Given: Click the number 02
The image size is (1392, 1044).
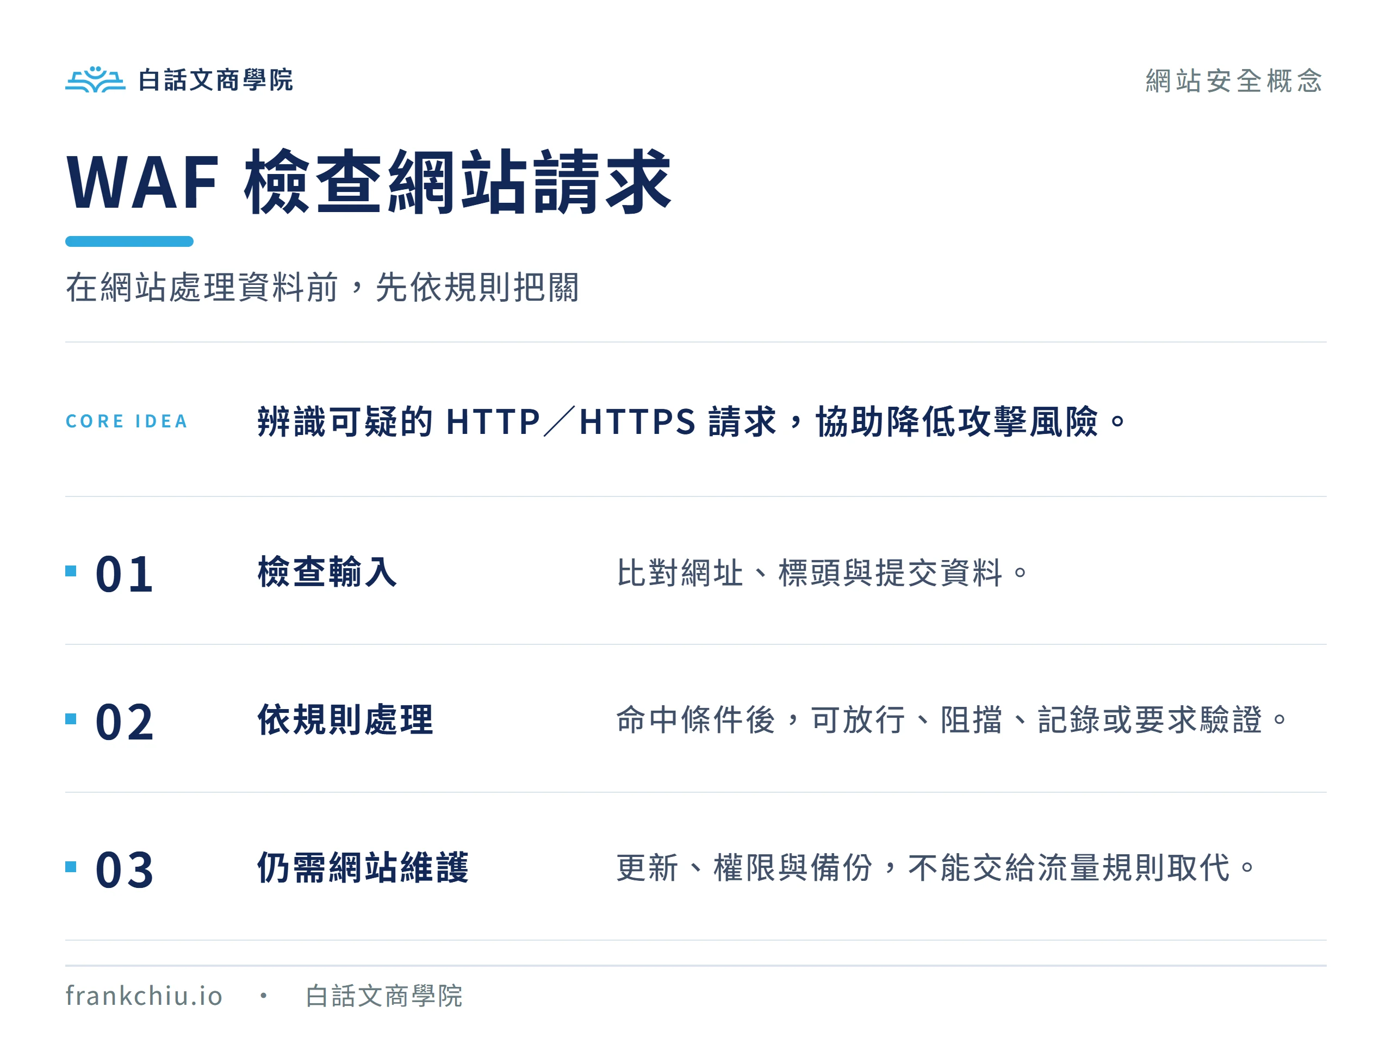Looking at the screenshot, I should coord(124,722).
